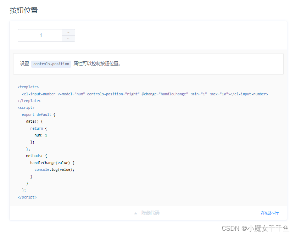Decrease the number with the down arrow

click(68, 39)
